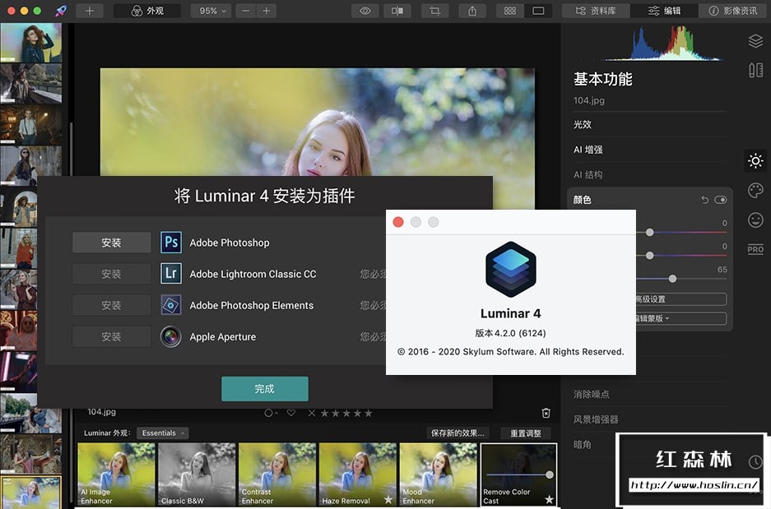
Task: Toggle favorite star on Remove Color Cast
Action: tap(549, 499)
